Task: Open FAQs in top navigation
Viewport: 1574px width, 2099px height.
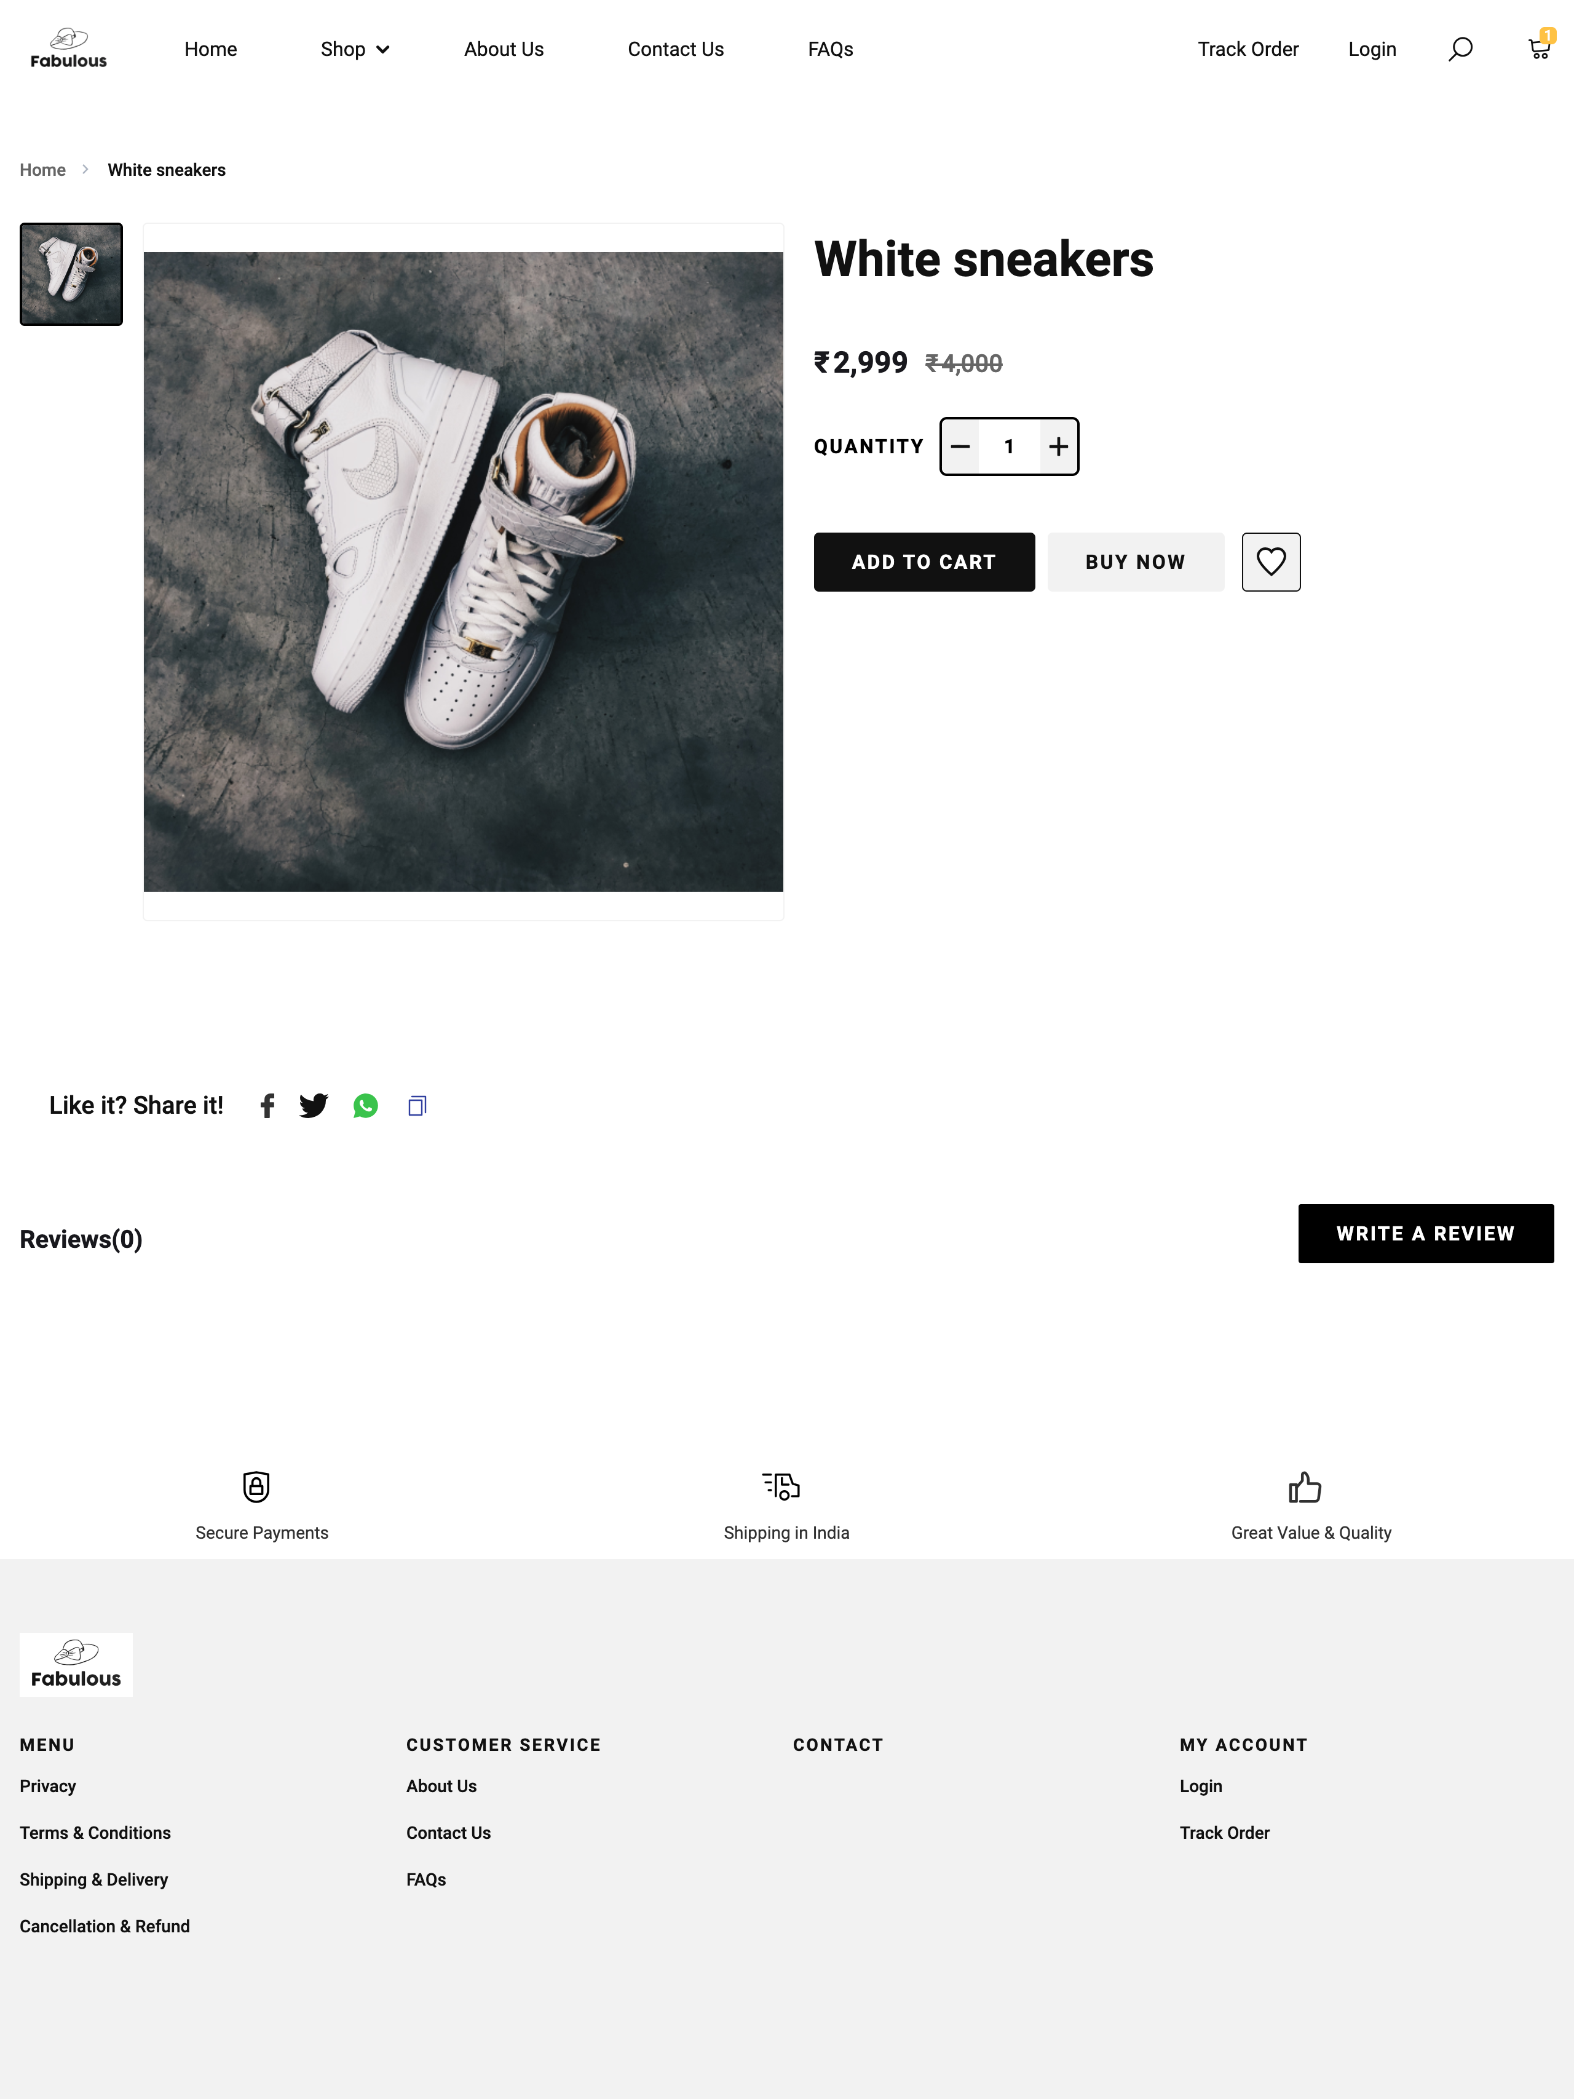Action: pyautogui.click(x=830, y=49)
